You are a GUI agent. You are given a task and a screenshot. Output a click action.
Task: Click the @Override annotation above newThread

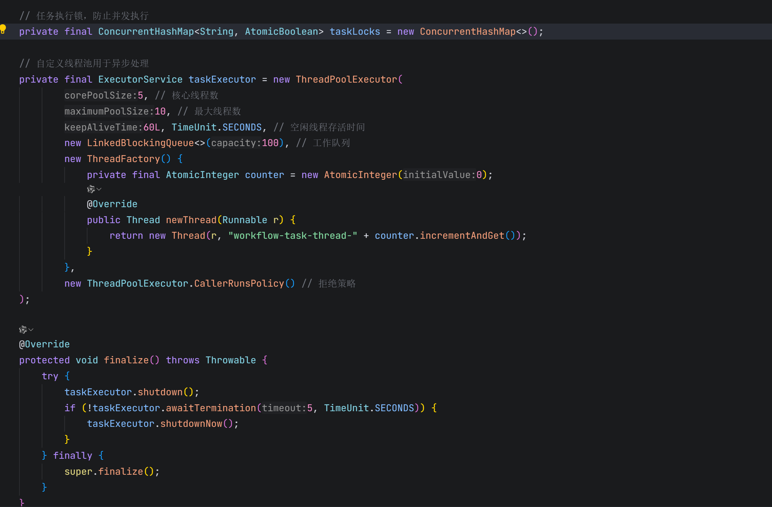[112, 204]
